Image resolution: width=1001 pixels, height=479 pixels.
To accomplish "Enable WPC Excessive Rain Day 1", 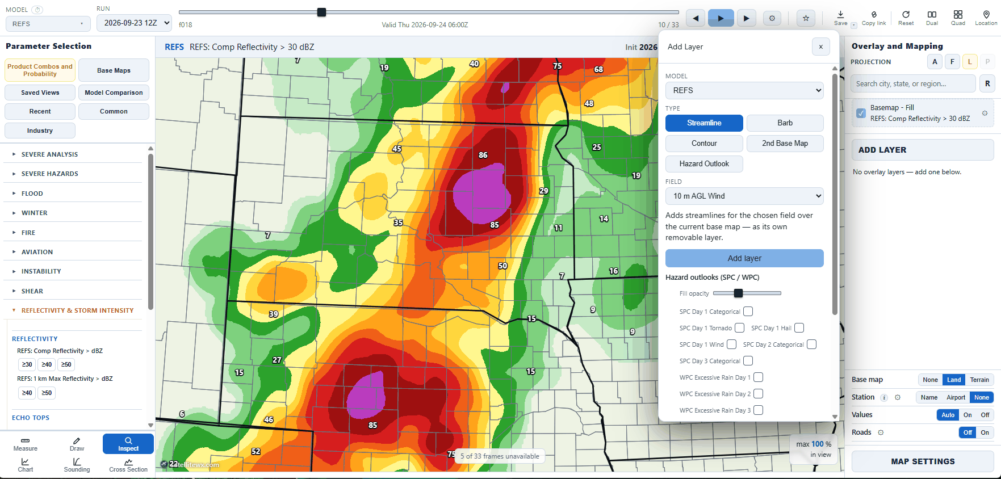I will point(759,377).
